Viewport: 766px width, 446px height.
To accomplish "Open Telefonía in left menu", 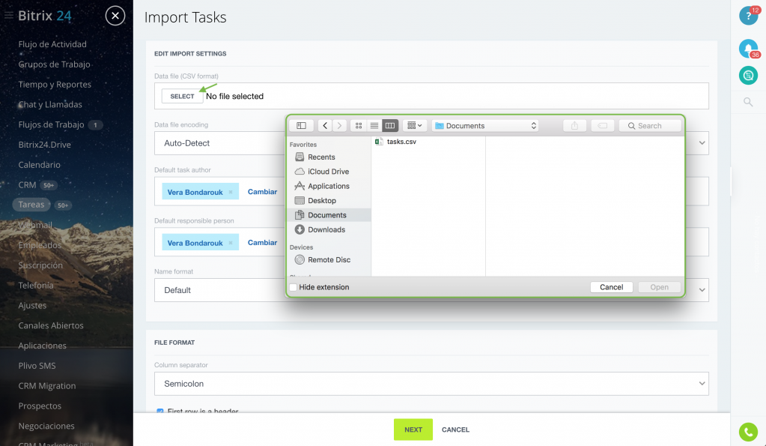I will (x=36, y=285).
